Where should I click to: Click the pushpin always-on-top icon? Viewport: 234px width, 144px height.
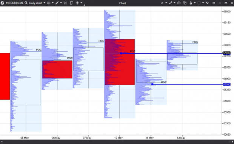pos(214,3)
